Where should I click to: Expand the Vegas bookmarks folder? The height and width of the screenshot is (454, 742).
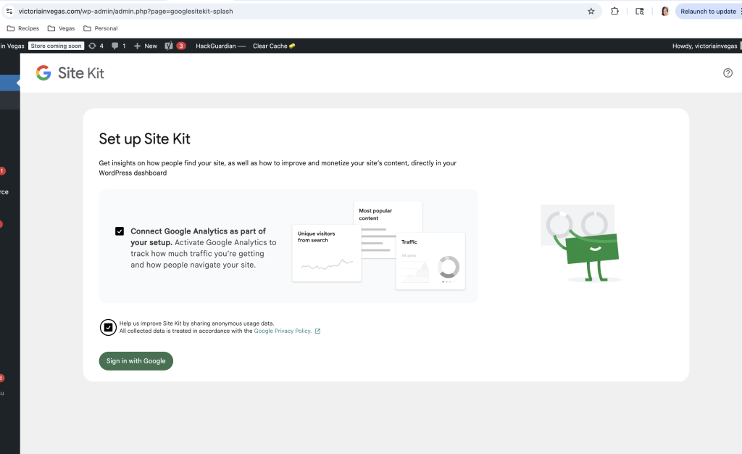tap(64, 28)
